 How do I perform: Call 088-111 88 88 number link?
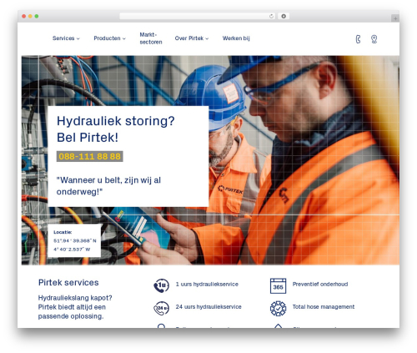pyautogui.click(x=89, y=156)
